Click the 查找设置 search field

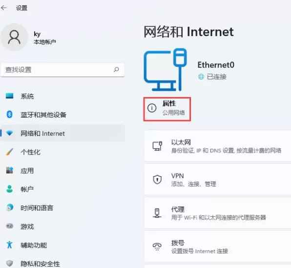62,70
